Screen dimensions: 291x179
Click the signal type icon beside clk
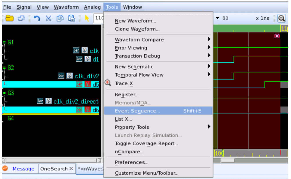click(84, 50)
